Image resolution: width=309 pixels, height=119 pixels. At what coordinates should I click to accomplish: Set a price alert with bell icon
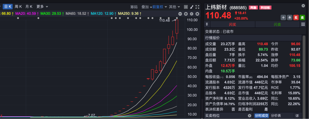(290, 17)
